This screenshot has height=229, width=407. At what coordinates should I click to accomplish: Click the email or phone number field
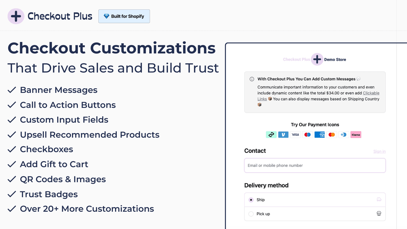point(315,165)
